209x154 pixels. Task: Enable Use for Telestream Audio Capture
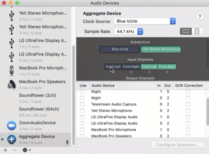[x=82, y=105]
